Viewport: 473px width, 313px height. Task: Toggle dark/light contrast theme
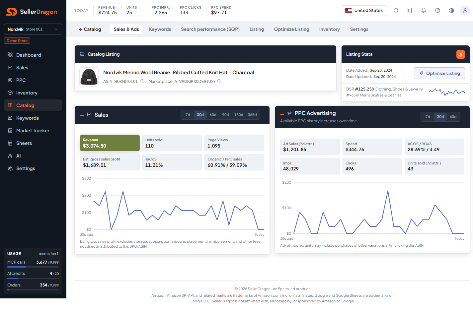click(451, 11)
